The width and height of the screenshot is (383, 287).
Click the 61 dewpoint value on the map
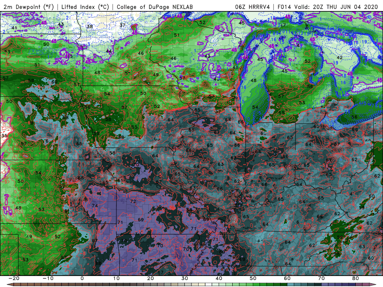coord(120,181)
